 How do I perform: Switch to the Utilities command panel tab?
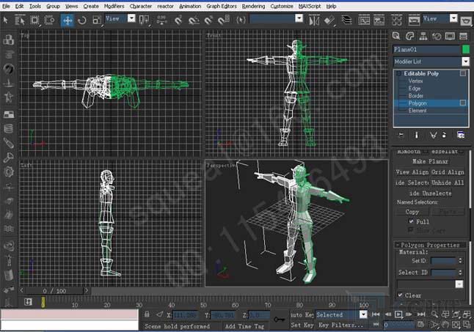pos(464,36)
